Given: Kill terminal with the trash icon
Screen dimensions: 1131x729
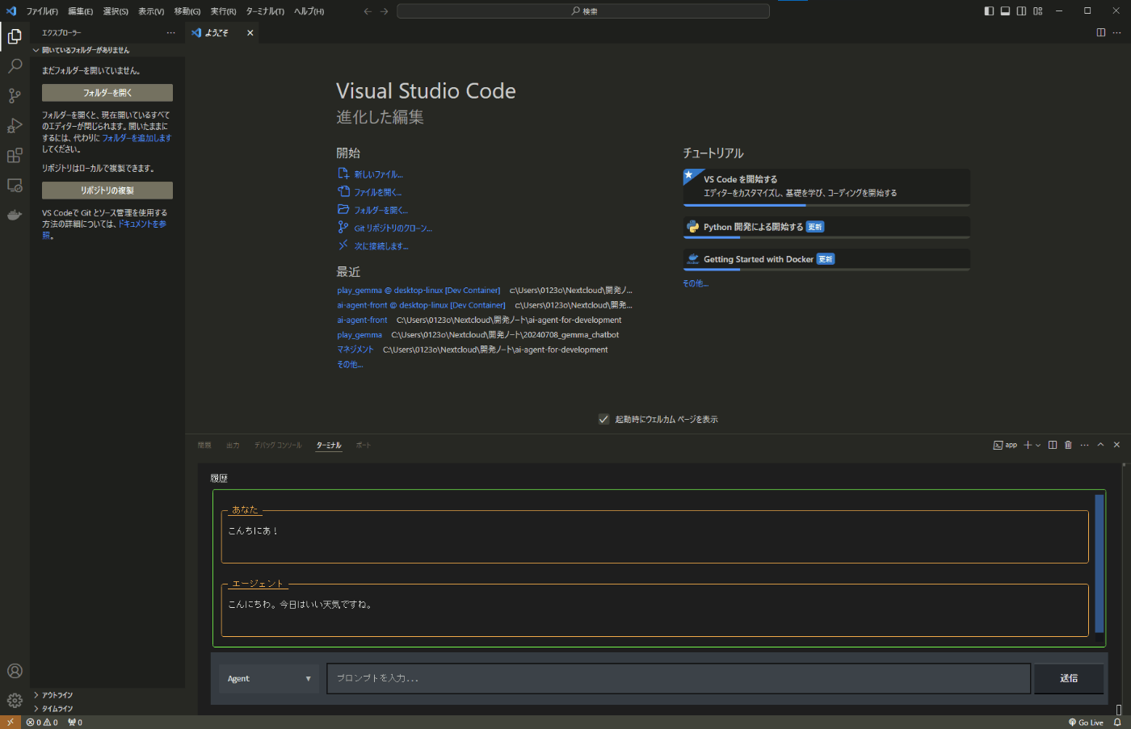Looking at the screenshot, I should coord(1068,445).
